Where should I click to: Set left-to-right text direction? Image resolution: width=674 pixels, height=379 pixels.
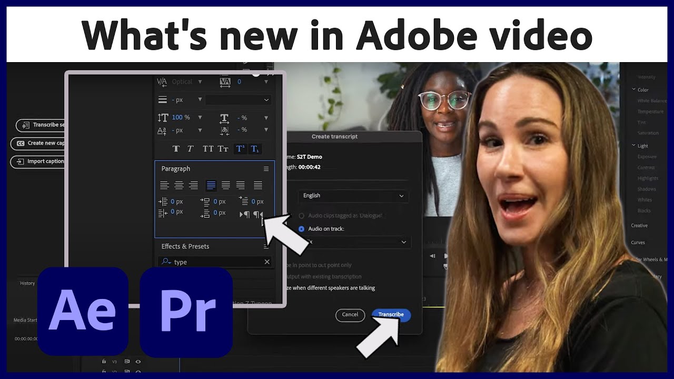245,214
